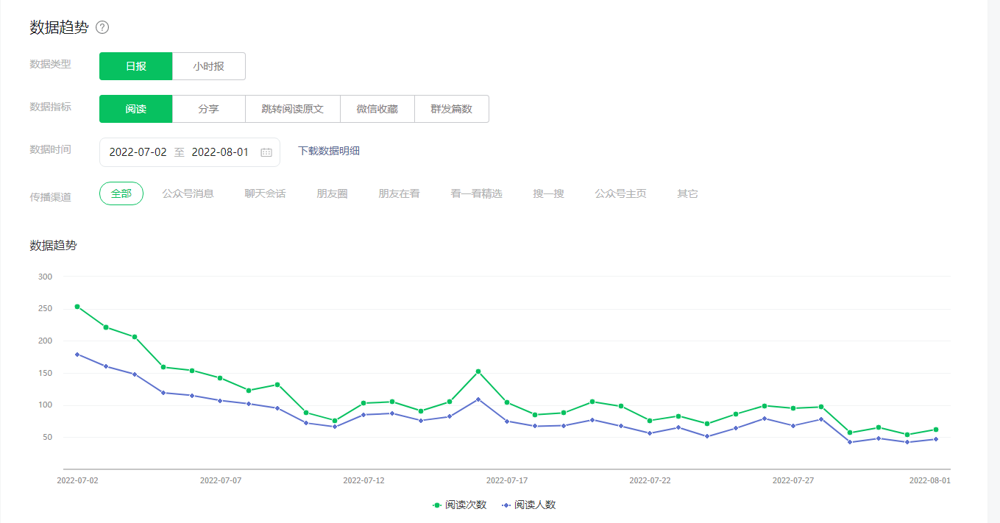Open the 跳转阅读原文 metric tab
The height and width of the screenshot is (523, 1000).
tap(293, 109)
